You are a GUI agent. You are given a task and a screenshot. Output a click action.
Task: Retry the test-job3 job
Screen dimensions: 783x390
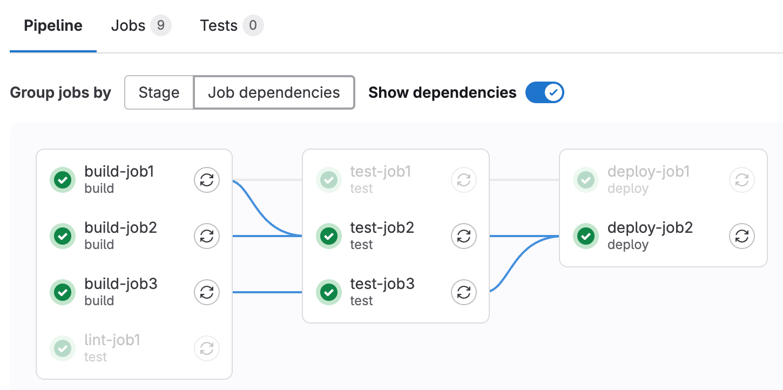coord(464,292)
